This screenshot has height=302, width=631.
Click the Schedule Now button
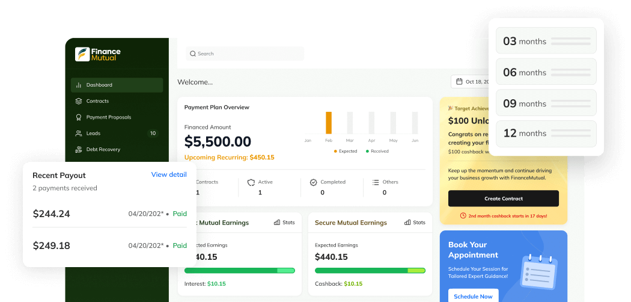click(473, 296)
